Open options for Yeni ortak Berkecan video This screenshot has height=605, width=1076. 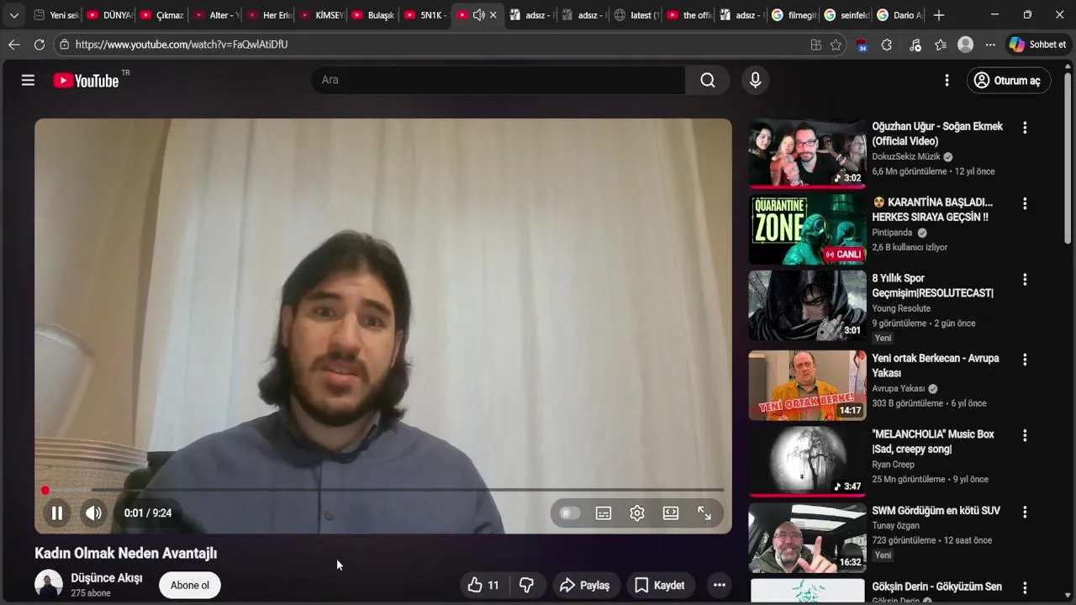click(x=1025, y=360)
